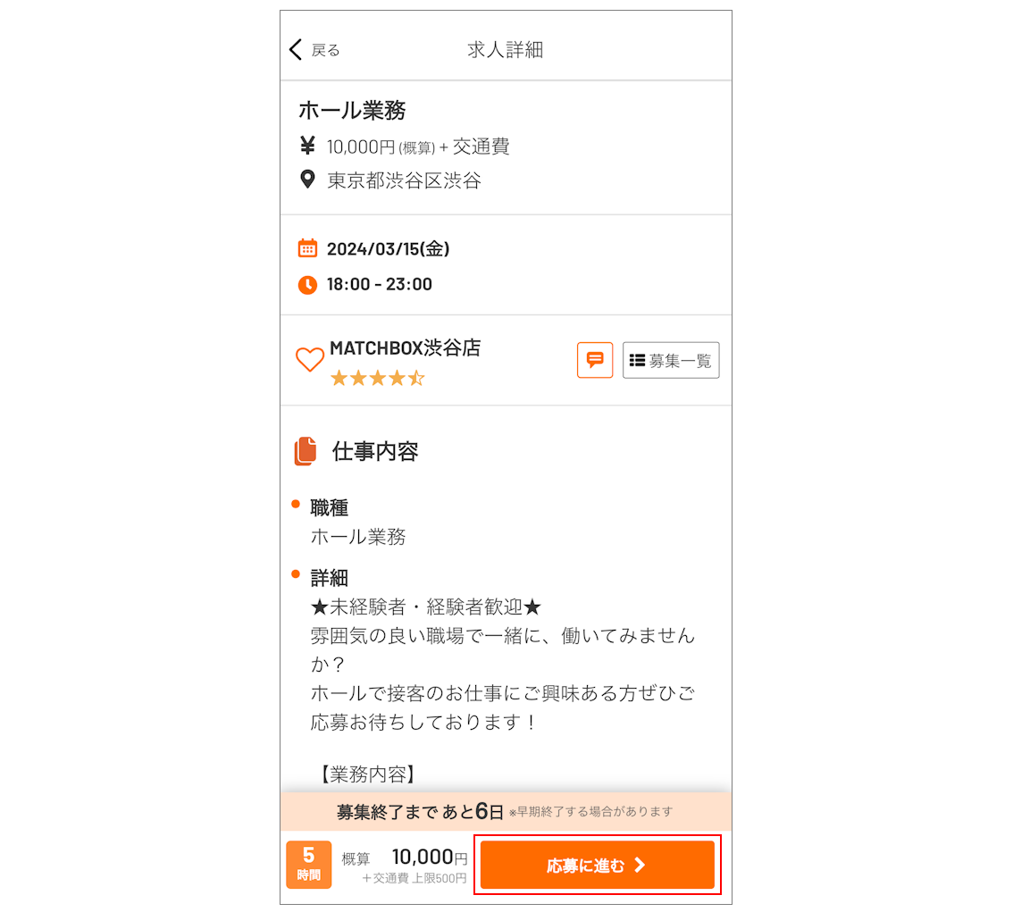Click the 2024/03/15(金) date text
Screen dimensions: 1013x912
[x=388, y=248]
